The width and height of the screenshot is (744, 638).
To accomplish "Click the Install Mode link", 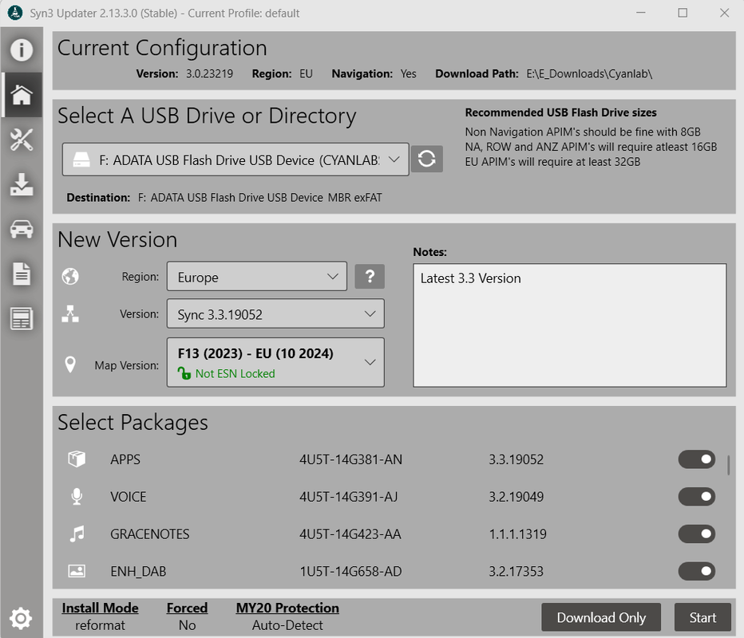I will click(x=100, y=608).
